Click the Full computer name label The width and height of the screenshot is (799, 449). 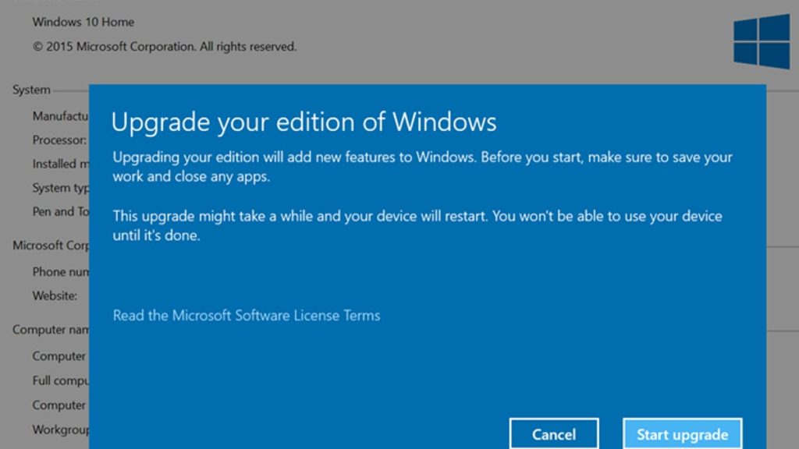click(x=61, y=380)
